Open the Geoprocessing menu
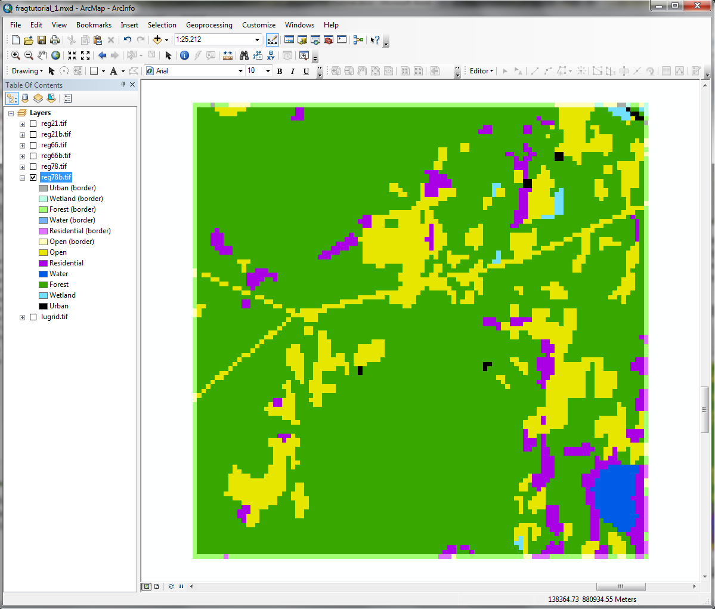The width and height of the screenshot is (715, 609). [x=209, y=25]
